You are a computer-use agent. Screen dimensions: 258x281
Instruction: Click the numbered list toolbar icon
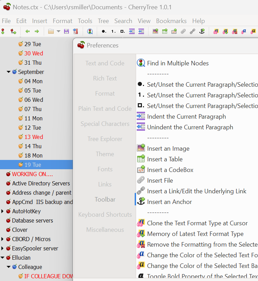(113, 31)
